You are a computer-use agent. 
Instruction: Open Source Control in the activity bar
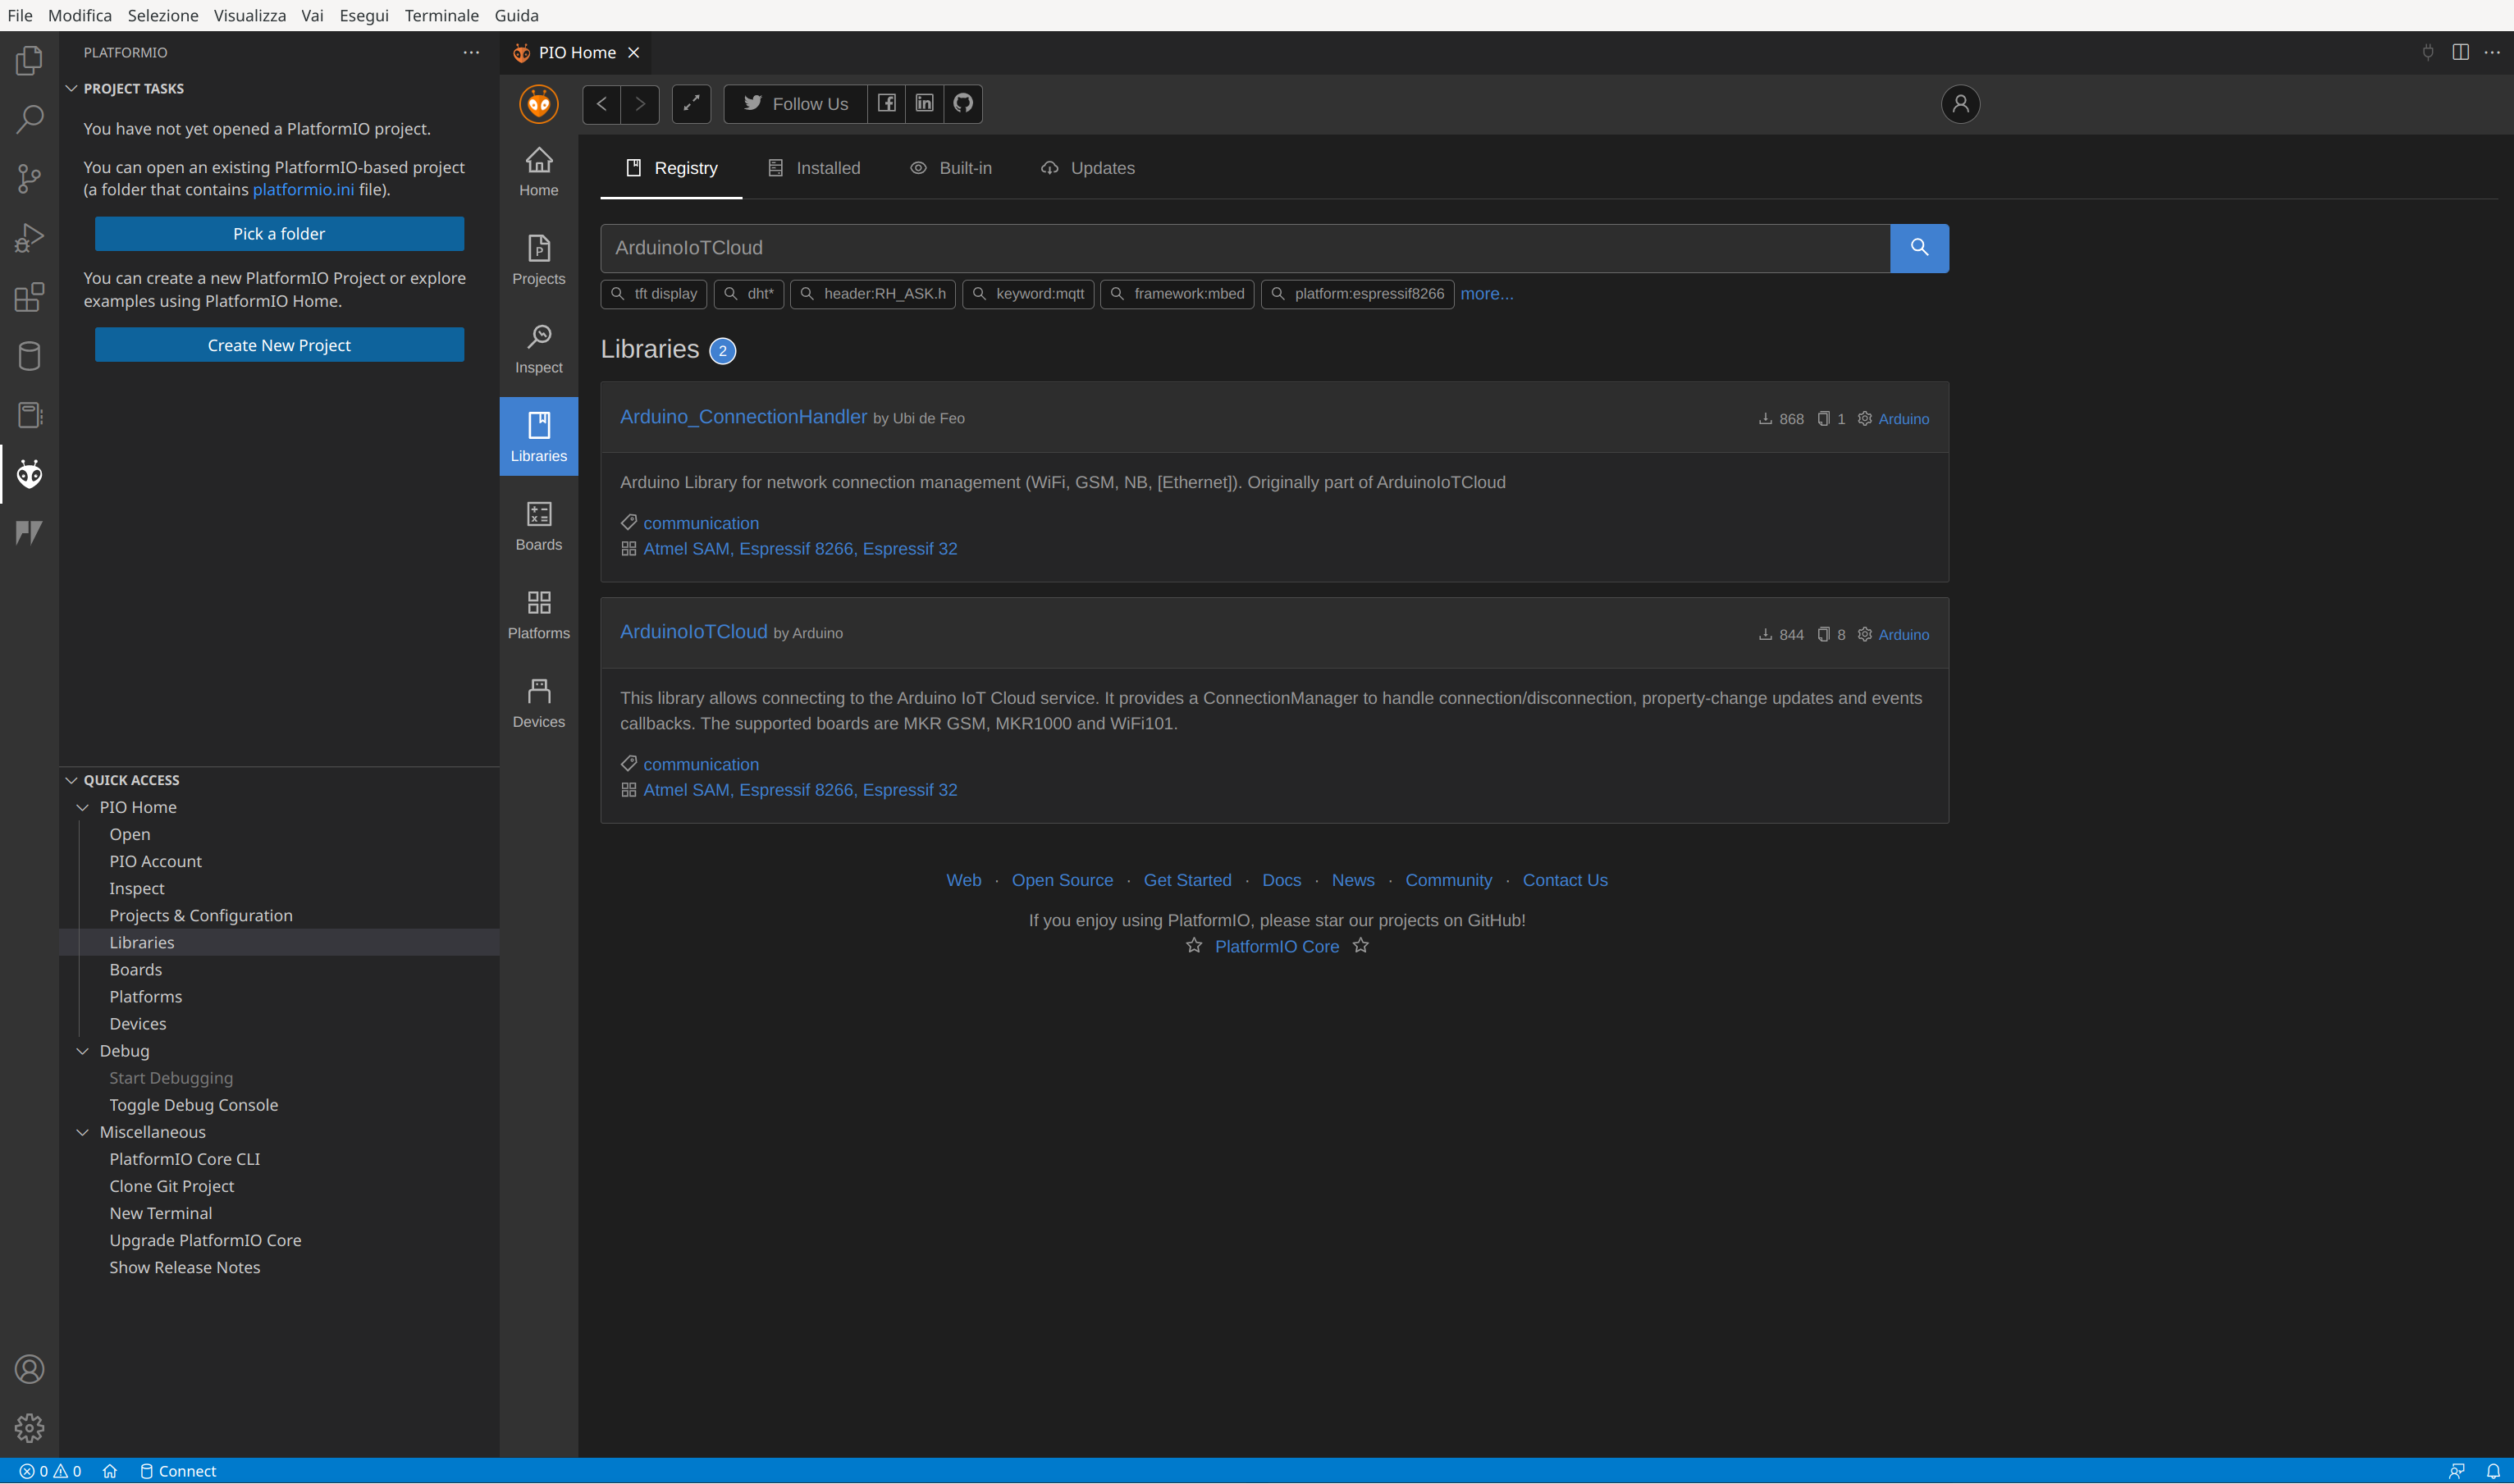point(29,179)
